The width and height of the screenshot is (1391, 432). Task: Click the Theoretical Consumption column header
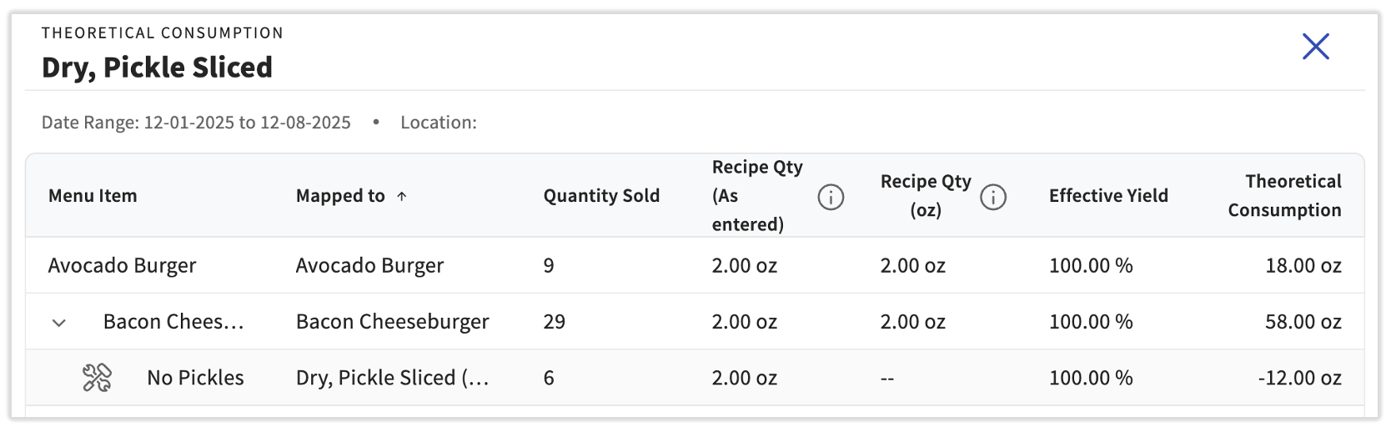[1284, 196]
